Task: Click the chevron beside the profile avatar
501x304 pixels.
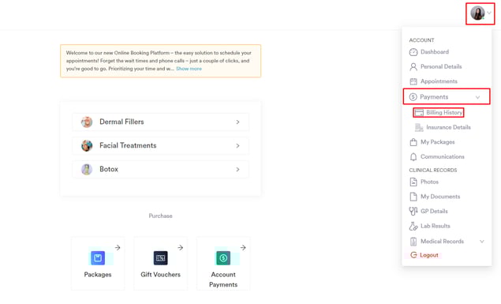Action: pos(489,13)
